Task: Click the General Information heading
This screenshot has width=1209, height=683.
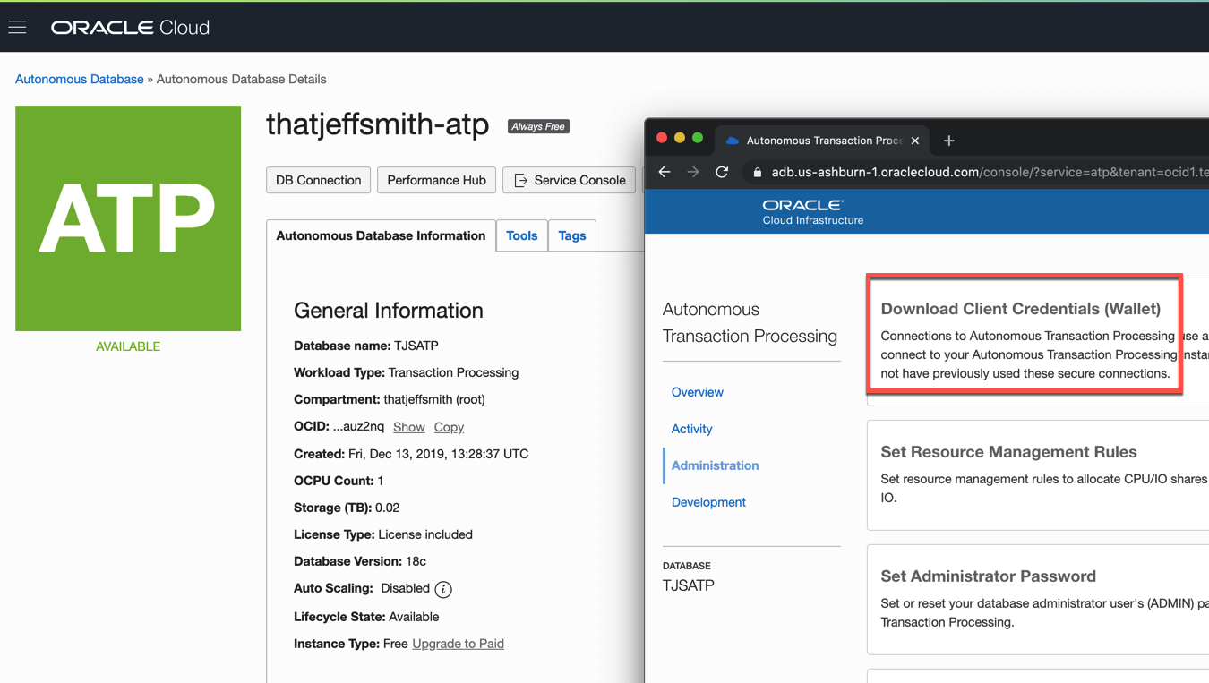Action: click(x=389, y=311)
